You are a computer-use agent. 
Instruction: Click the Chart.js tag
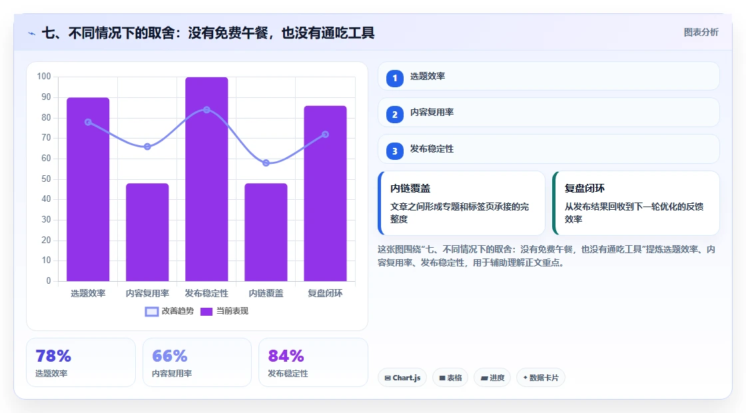[402, 378]
